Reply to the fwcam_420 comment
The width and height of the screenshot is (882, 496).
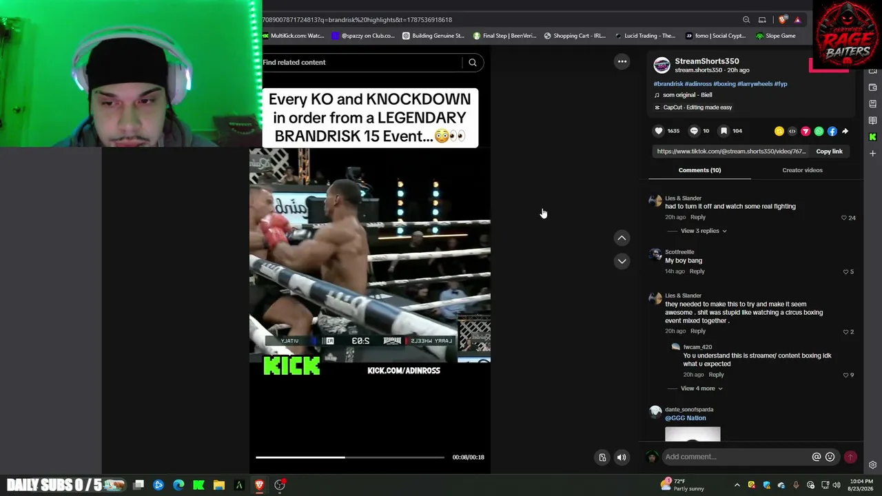(x=716, y=375)
